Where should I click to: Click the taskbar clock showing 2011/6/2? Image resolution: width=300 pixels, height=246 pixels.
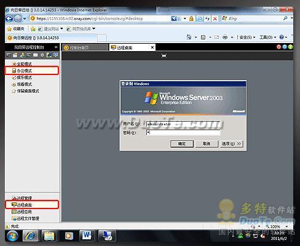278,236
